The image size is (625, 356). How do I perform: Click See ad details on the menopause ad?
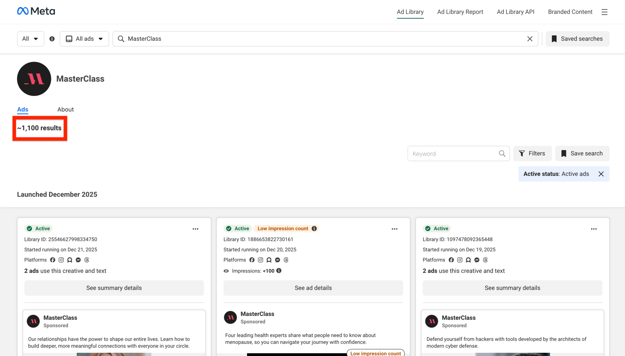313,288
